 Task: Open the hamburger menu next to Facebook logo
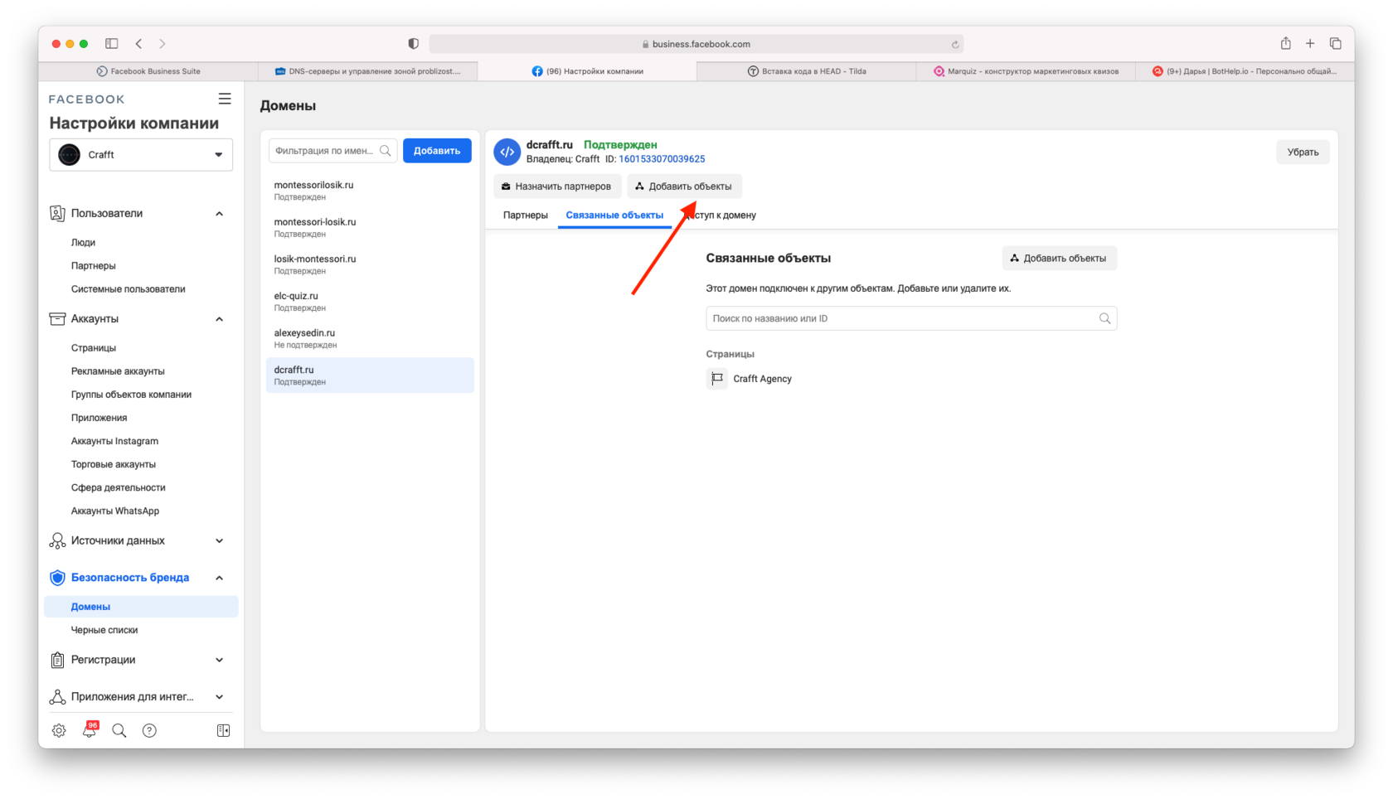click(x=225, y=99)
